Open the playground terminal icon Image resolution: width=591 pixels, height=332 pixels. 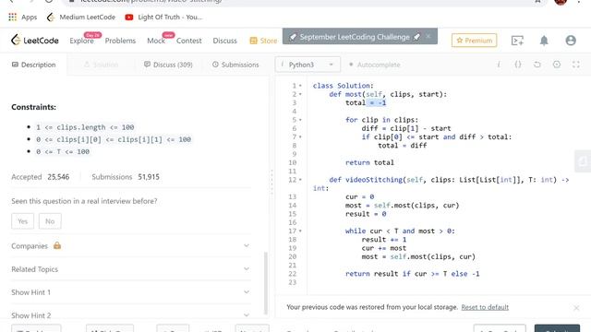tap(517, 41)
